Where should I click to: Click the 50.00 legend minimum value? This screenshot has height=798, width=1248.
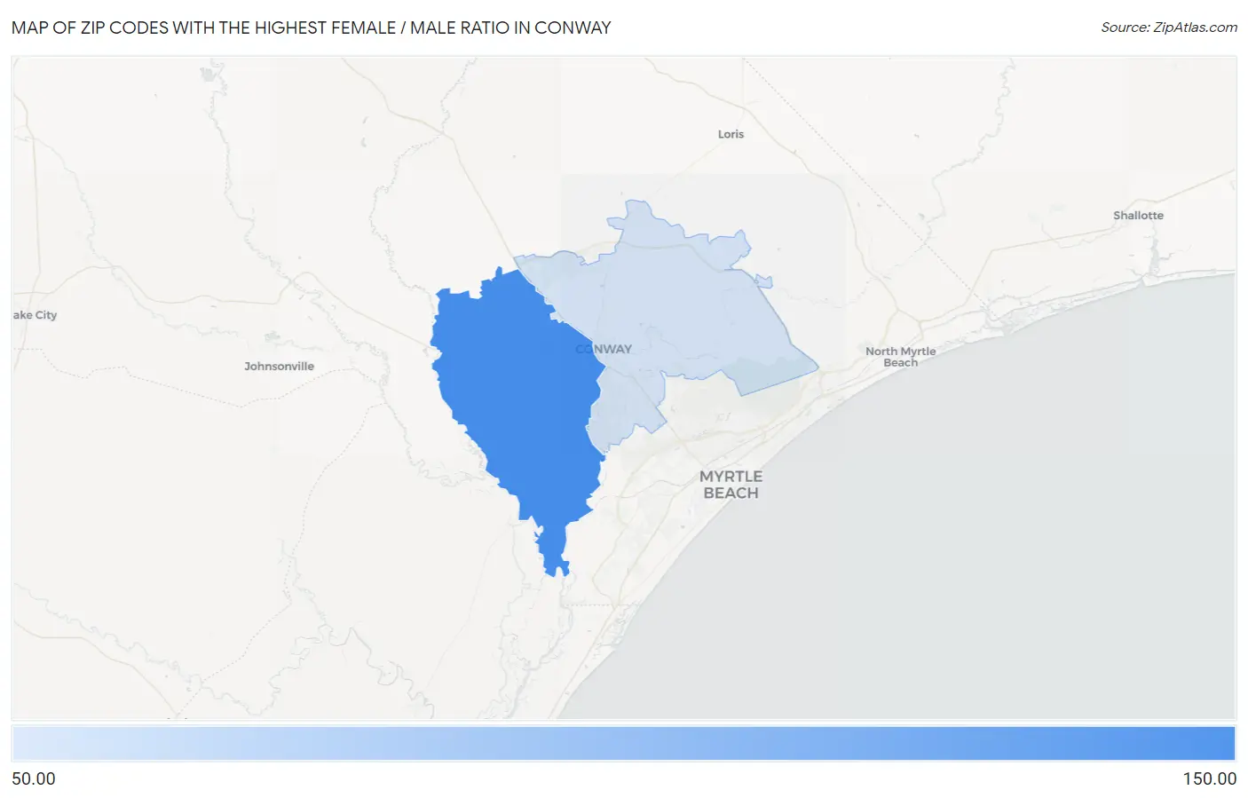tap(34, 778)
